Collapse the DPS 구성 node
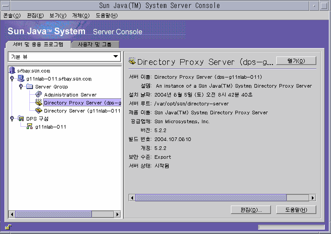 [x=12, y=118]
